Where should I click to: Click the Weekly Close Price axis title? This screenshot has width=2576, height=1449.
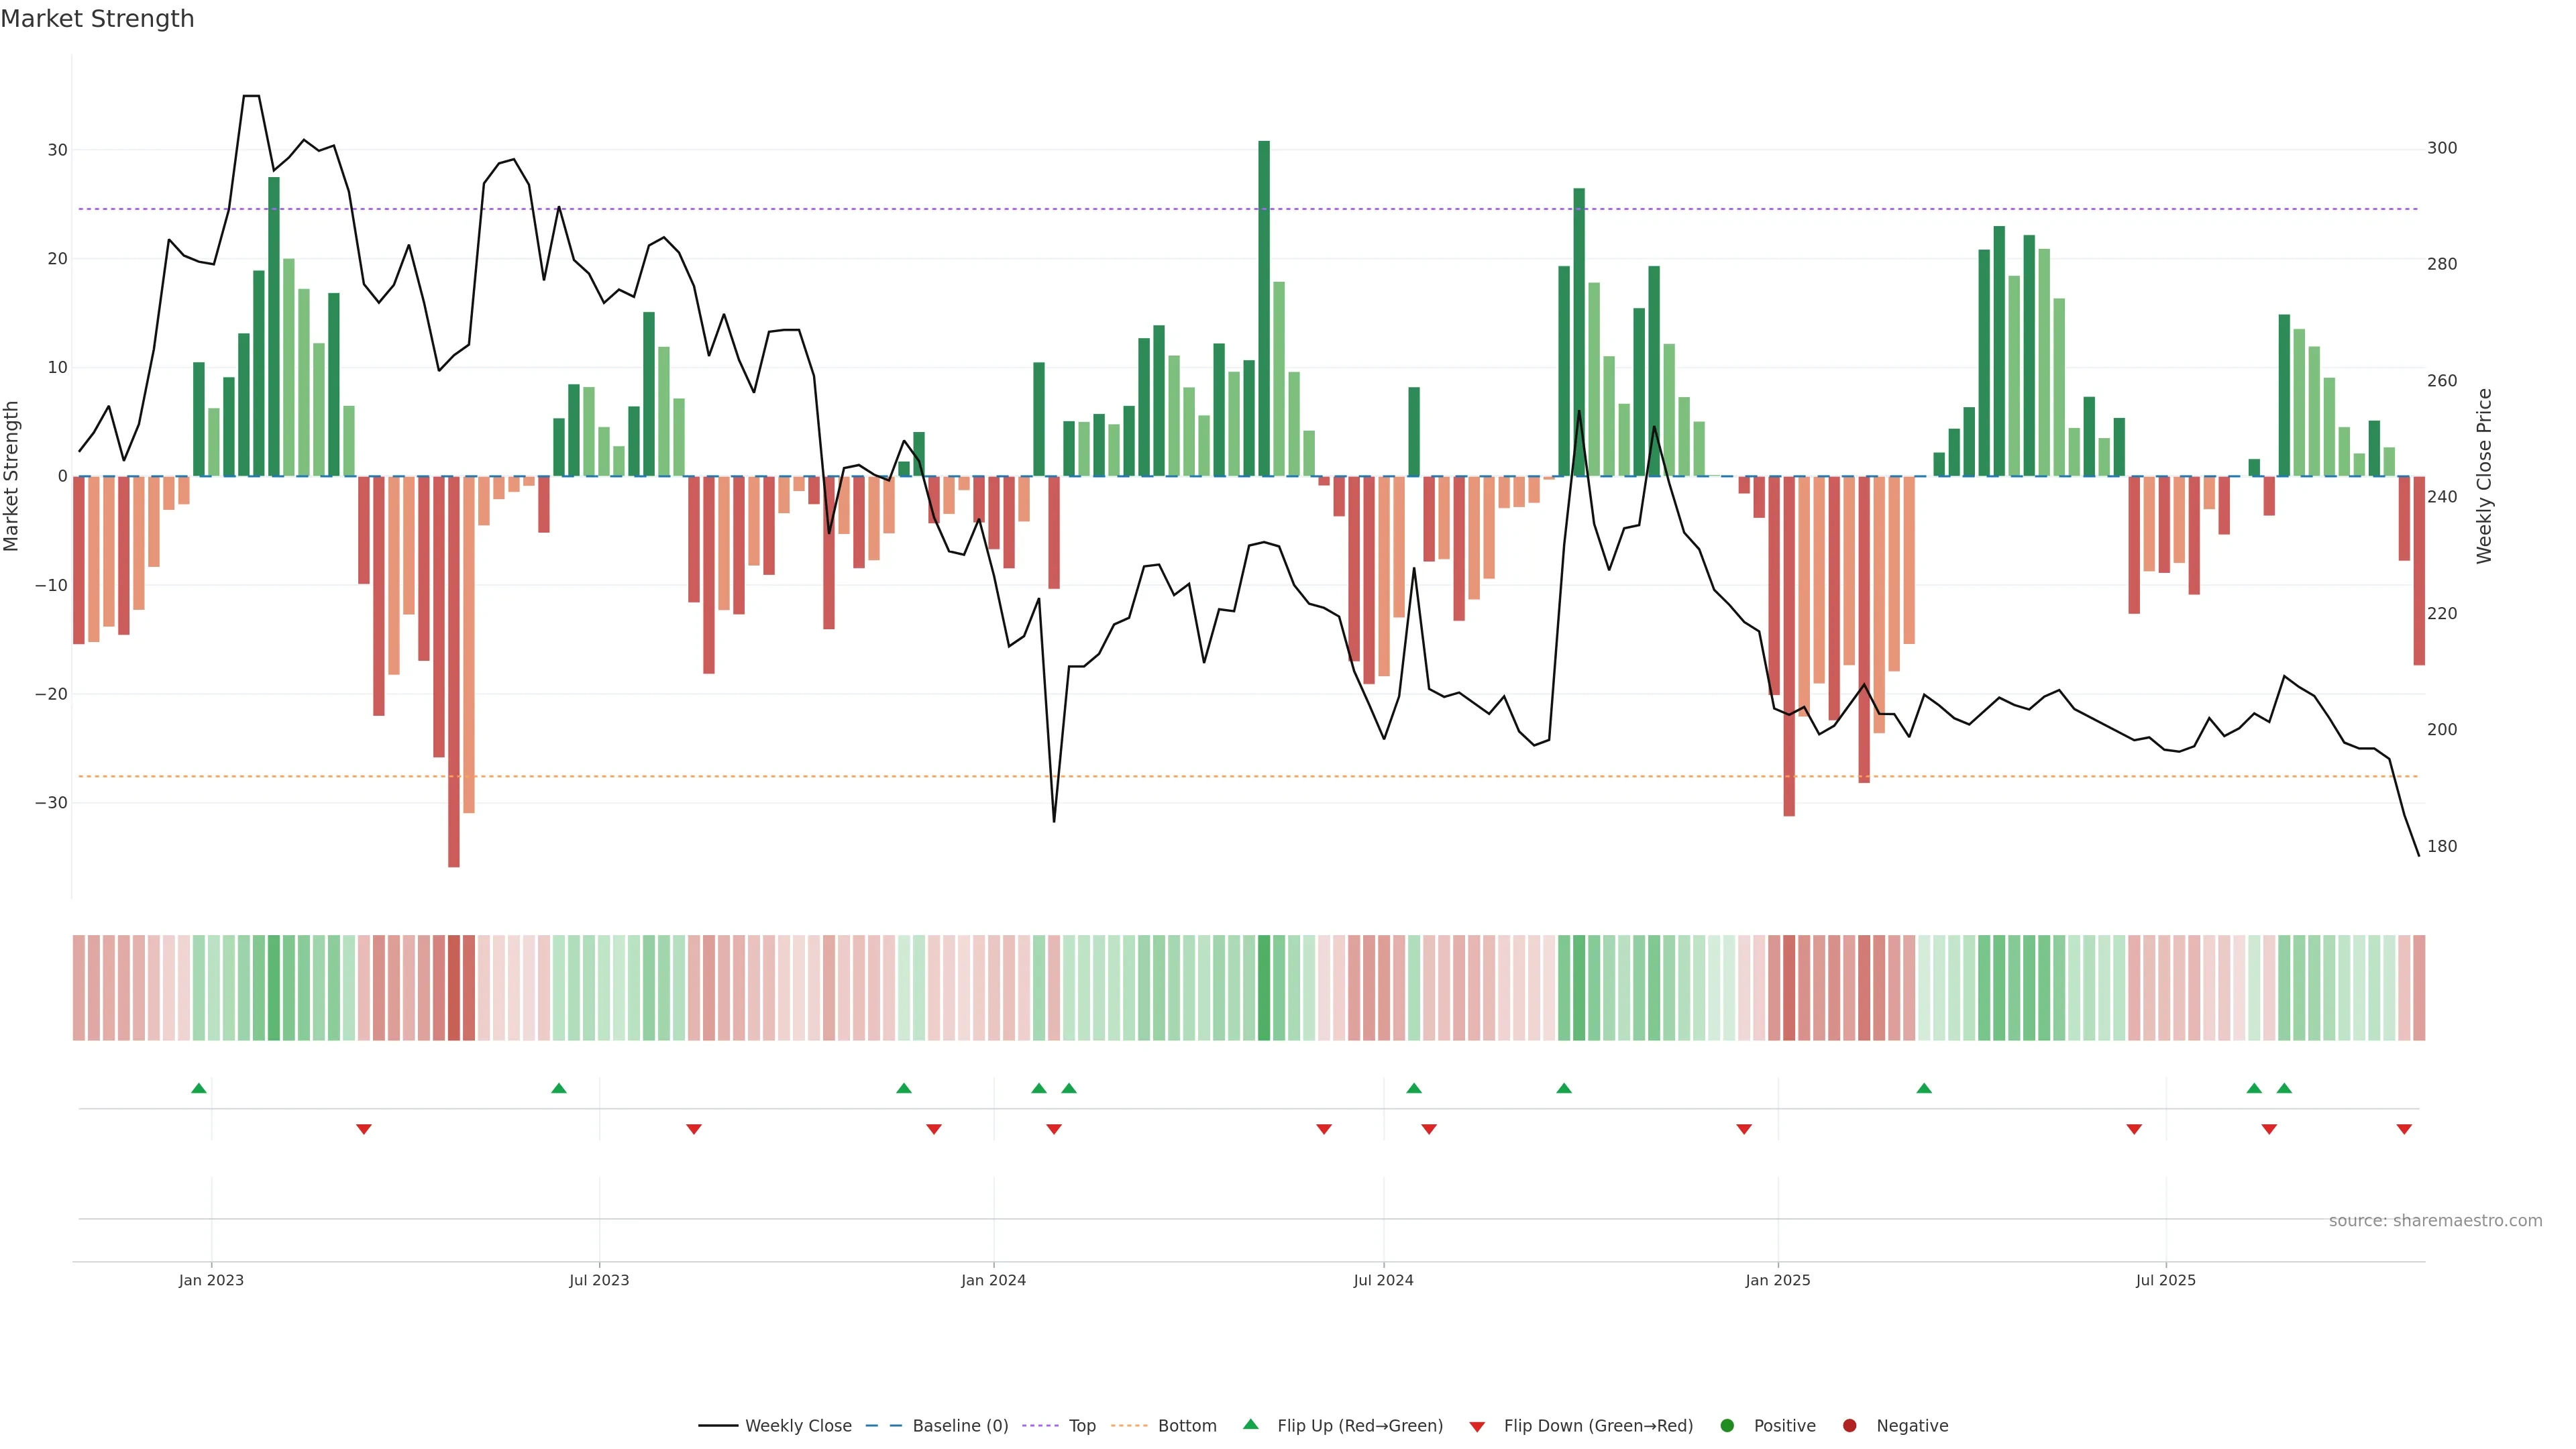2484,476
